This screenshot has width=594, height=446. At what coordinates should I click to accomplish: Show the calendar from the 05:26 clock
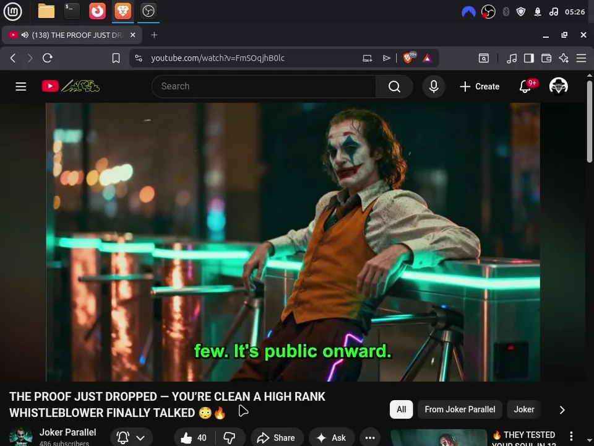click(575, 12)
